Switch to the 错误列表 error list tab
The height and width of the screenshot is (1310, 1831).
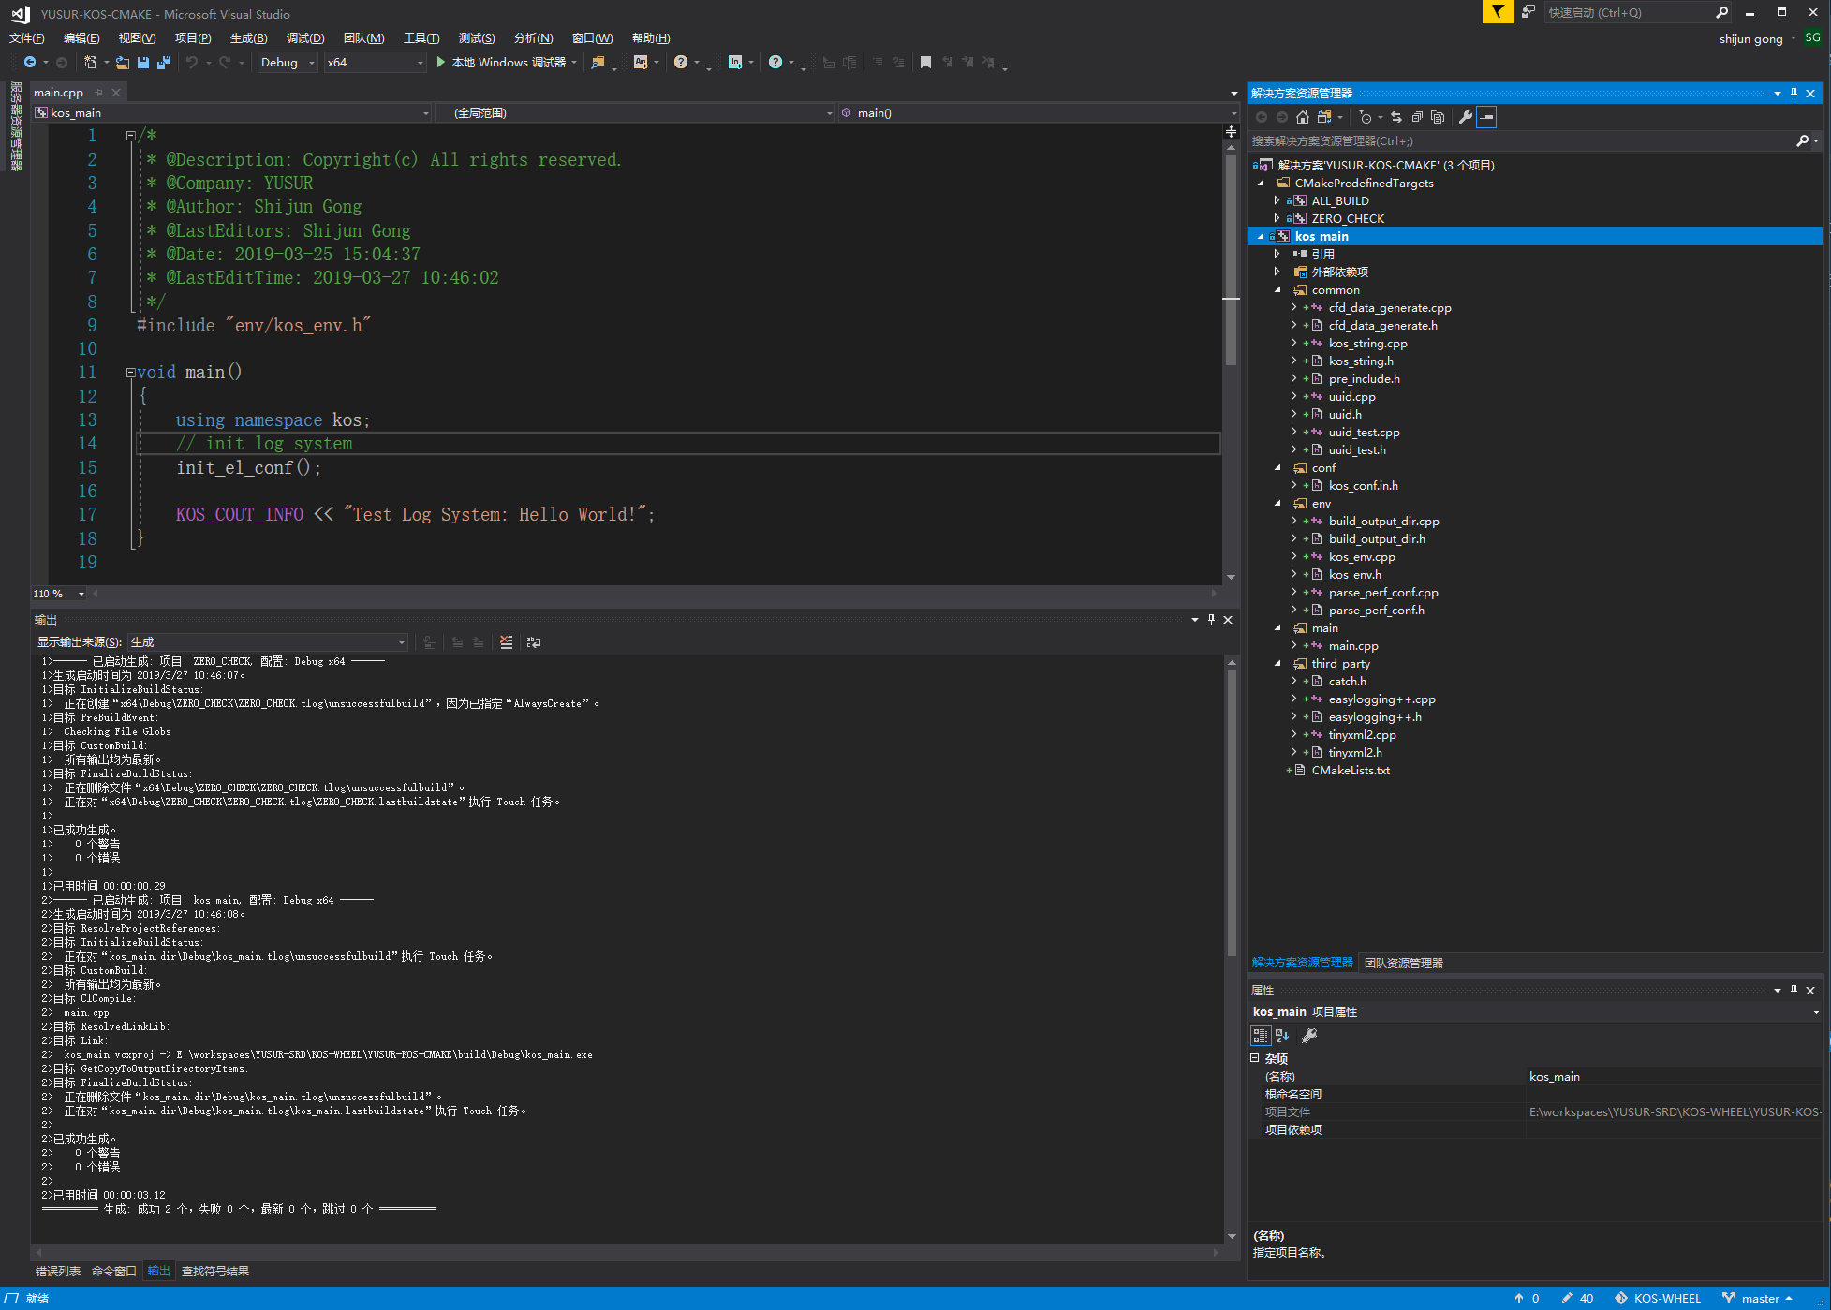coord(58,1272)
